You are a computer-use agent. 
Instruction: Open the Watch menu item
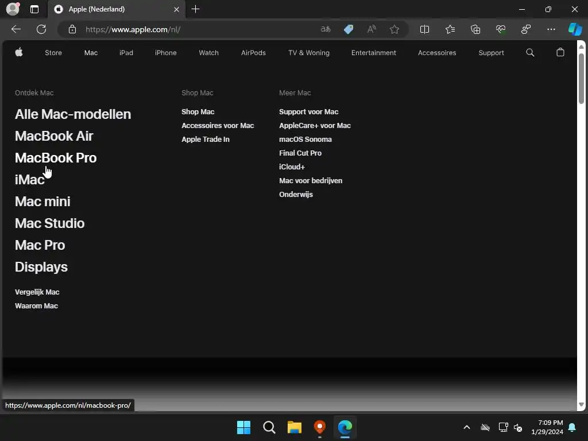point(208,53)
